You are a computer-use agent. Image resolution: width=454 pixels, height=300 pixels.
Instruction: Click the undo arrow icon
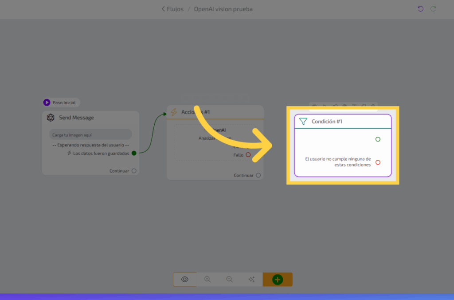tap(421, 9)
